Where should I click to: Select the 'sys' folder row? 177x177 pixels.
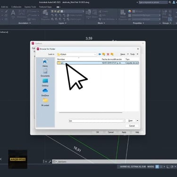click(98, 63)
